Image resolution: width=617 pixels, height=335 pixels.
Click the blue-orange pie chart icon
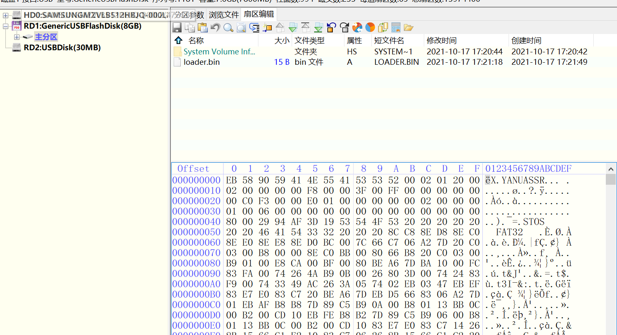[x=370, y=27]
